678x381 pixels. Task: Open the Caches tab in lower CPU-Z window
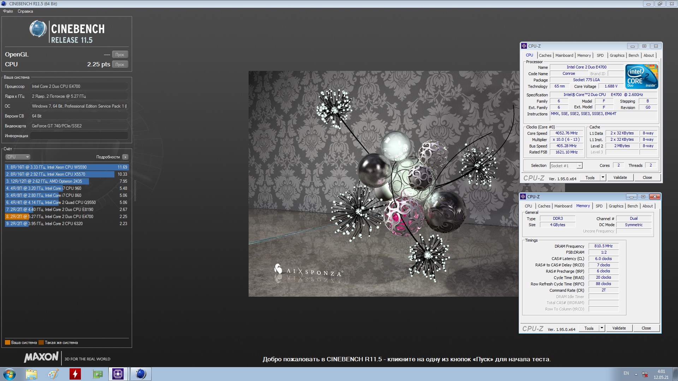(x=544, y=206)
